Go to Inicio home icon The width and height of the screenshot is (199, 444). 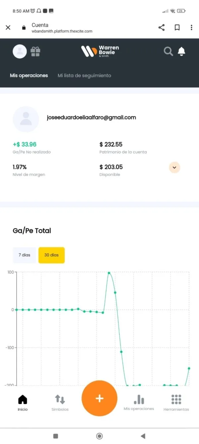tap(23, 399)
